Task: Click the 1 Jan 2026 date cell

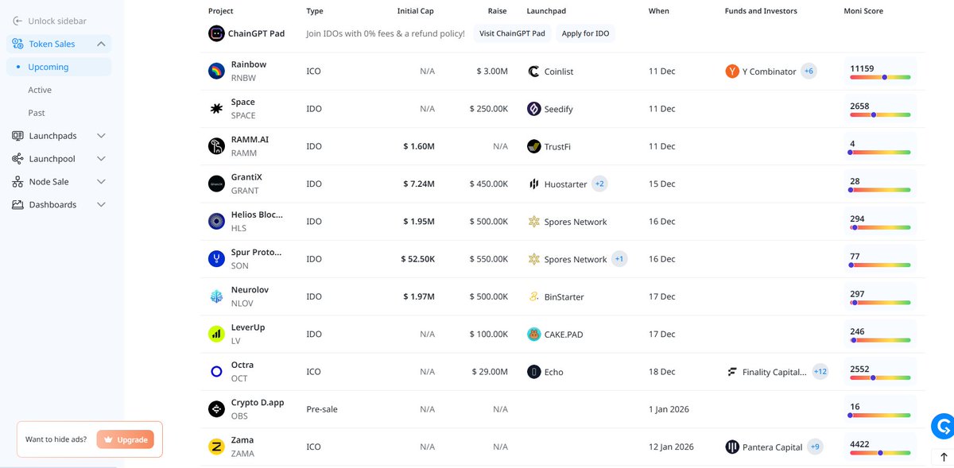Action: point(669,409)
